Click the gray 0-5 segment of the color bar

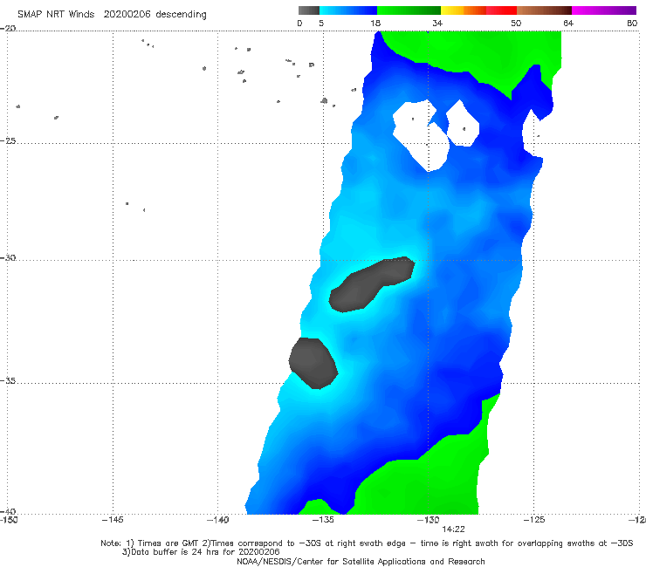308,10
